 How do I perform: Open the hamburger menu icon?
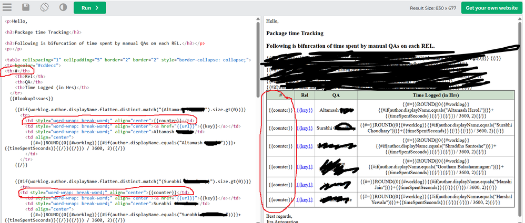tap(7, 7)
